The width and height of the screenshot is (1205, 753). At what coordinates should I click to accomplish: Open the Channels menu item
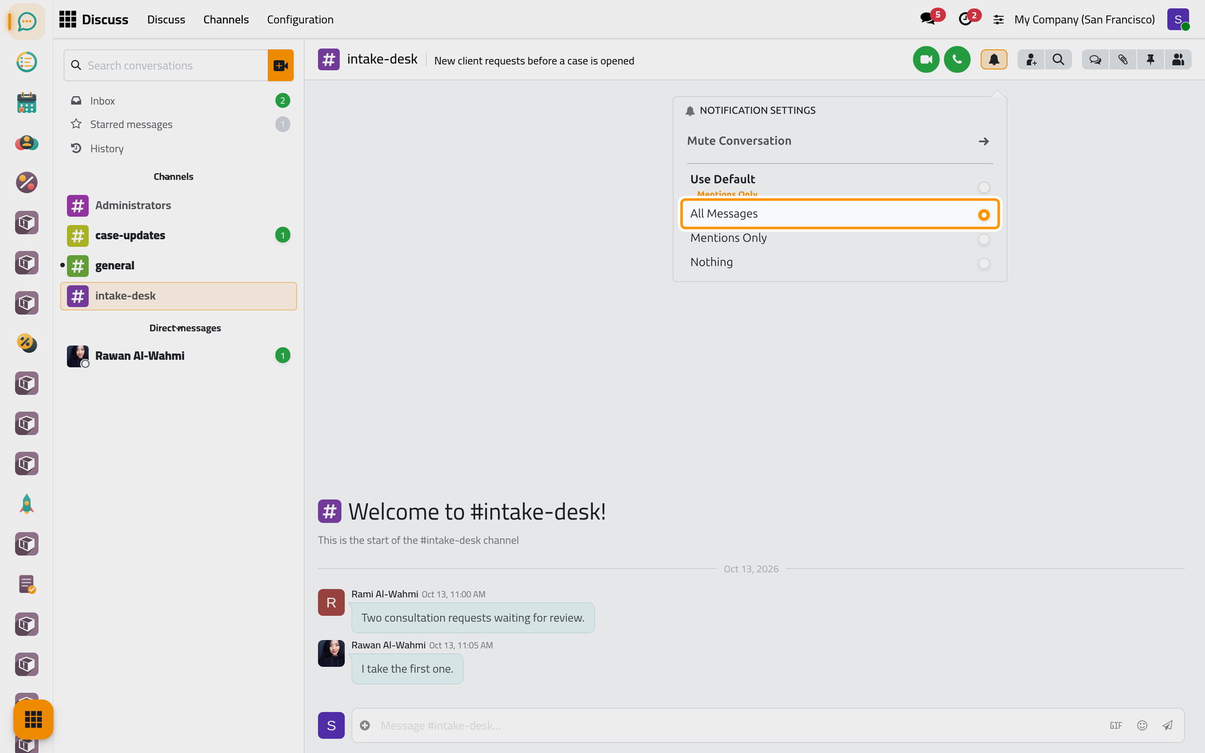226,19
